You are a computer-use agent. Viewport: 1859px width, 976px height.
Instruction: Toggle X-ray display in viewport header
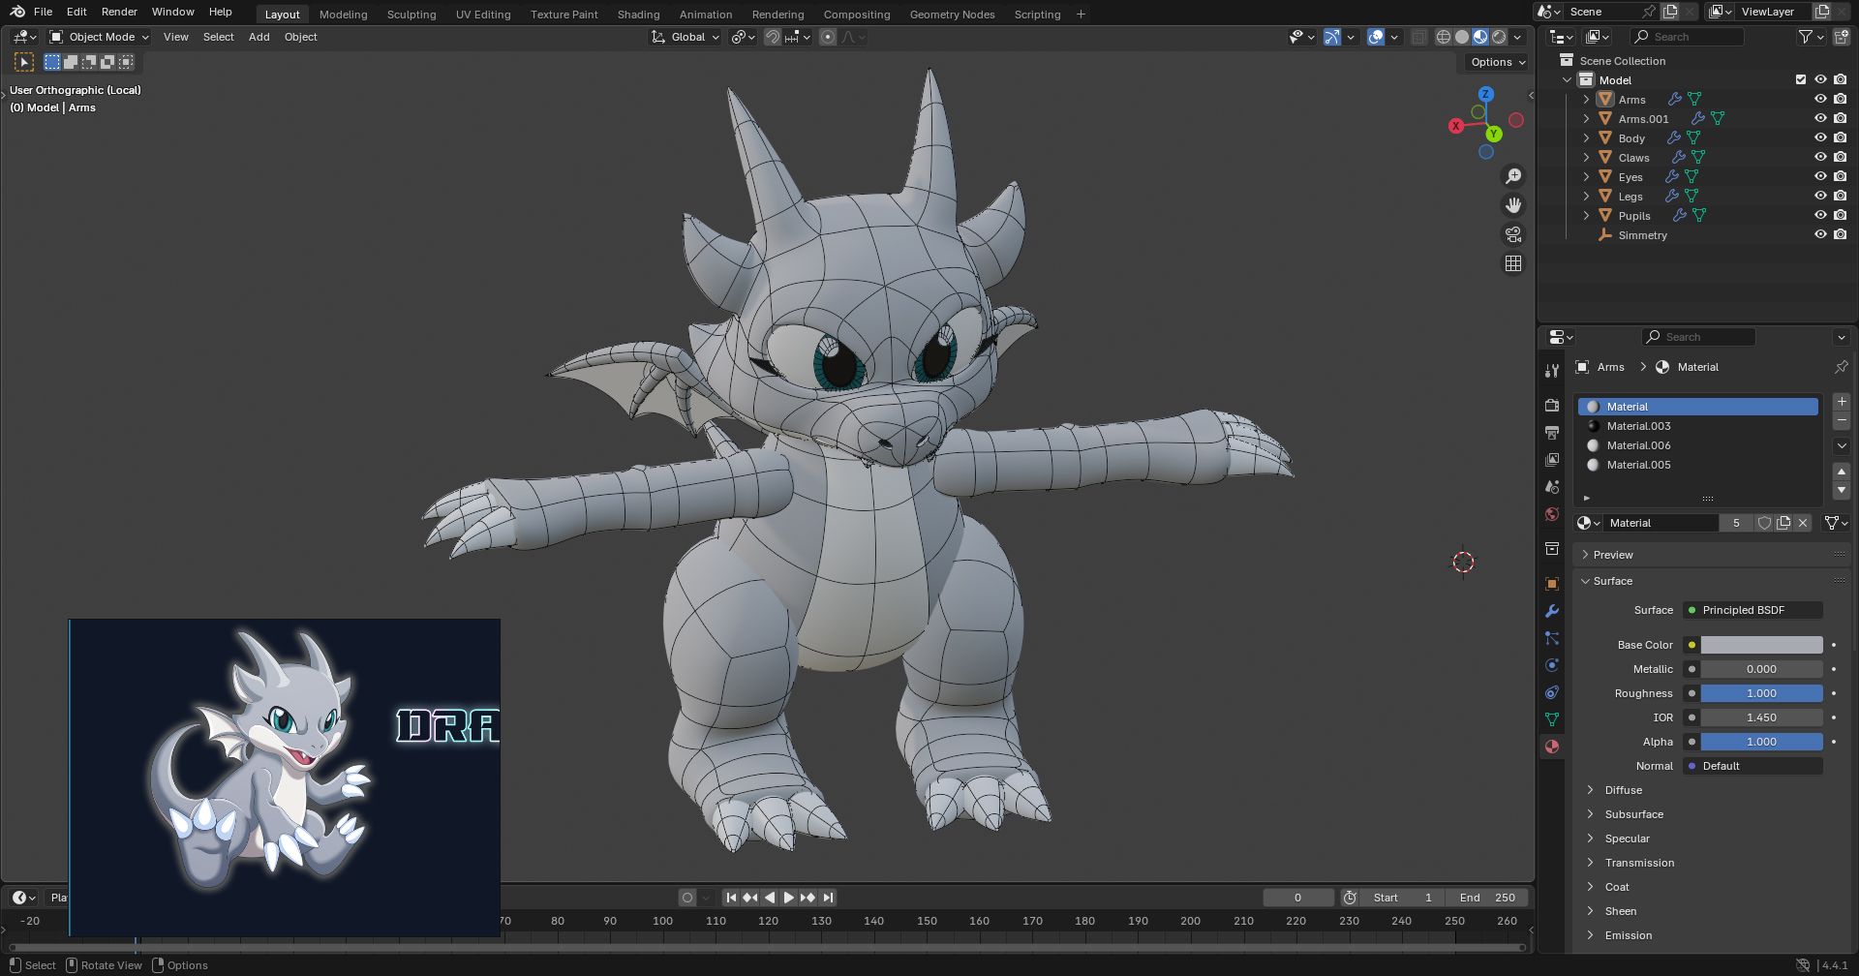pos(1418,37)
